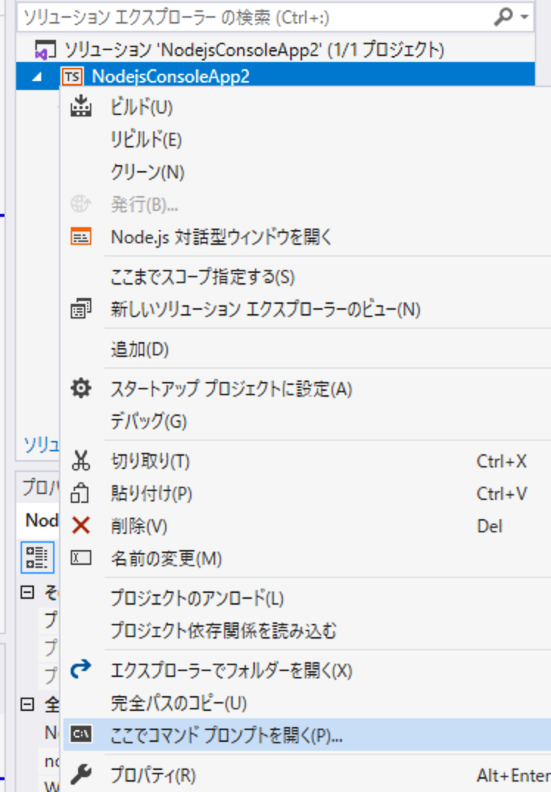The width and height of the screenshot is (551, 792).
Task: Click the build icon beside ビルド(U)
Action: [x=81, y=107]
